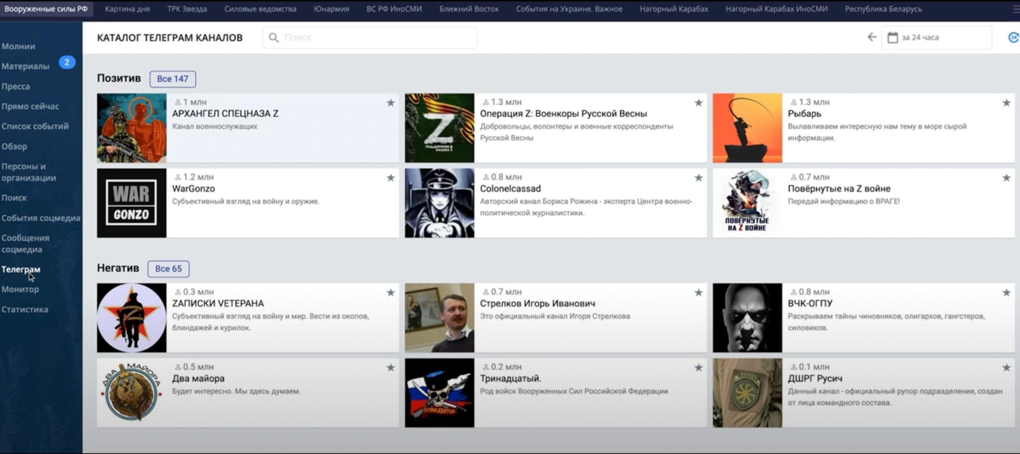The height and width of the screenshot is (454, 1020).
Task: Go to Статистика sidebar section
Action: [25, 309]
